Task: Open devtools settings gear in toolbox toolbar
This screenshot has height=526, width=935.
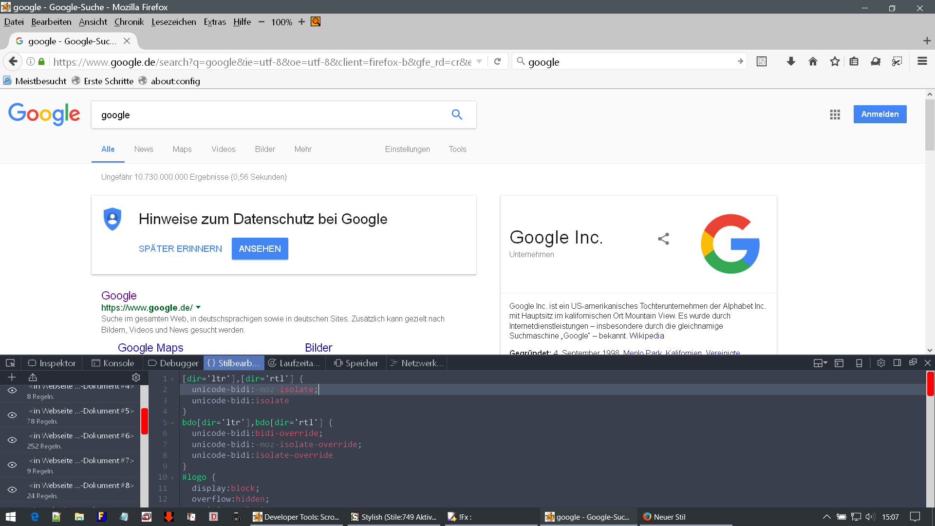Action: pos(880,363)
